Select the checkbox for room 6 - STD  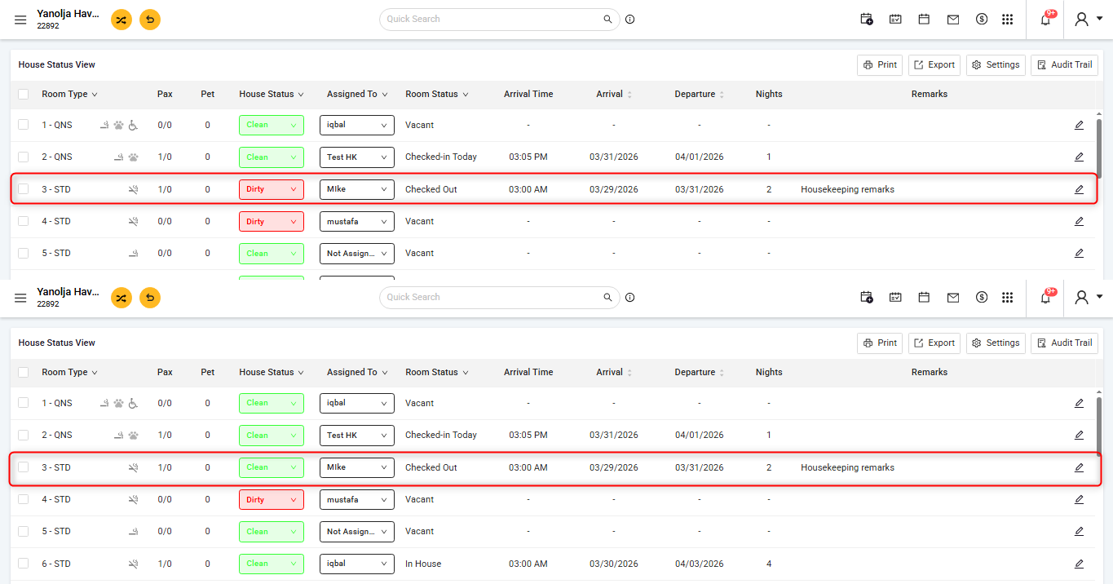point(24,564)
